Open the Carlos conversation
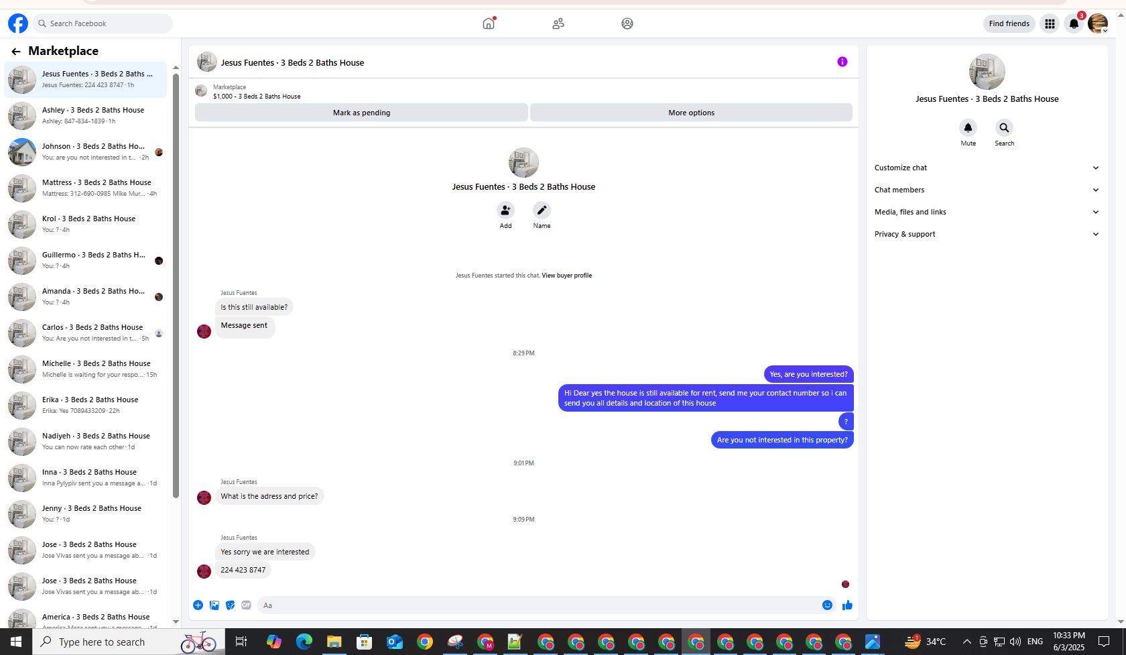Viewport: 1126px width, 655px height. click(86, 333)
